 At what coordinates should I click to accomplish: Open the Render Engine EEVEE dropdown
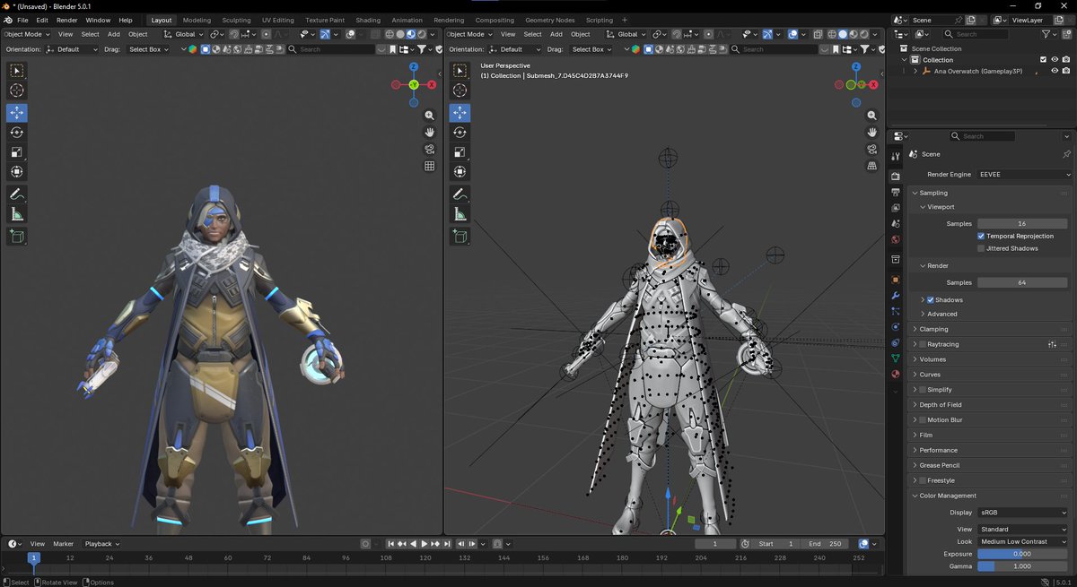tap(1023, 174)
